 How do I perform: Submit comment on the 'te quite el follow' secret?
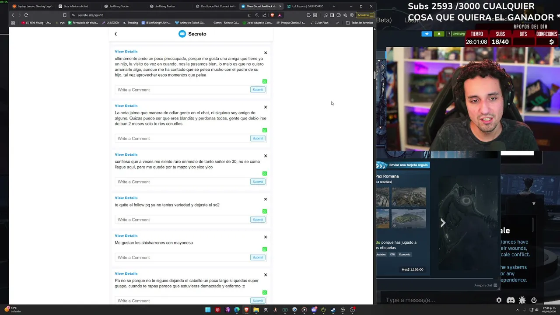click(x=258, y=220)
